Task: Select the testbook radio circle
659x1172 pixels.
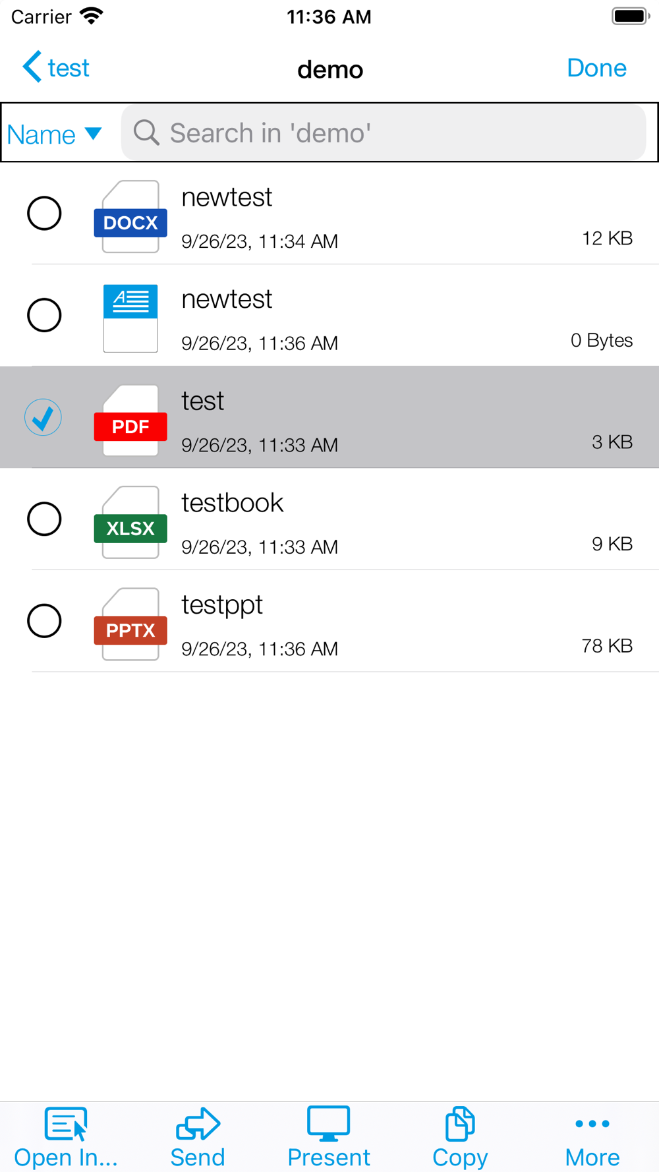Action: coord(44,519)
